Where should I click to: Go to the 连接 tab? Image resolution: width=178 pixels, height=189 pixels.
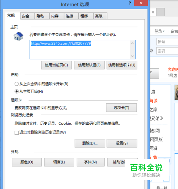(71, 16)
